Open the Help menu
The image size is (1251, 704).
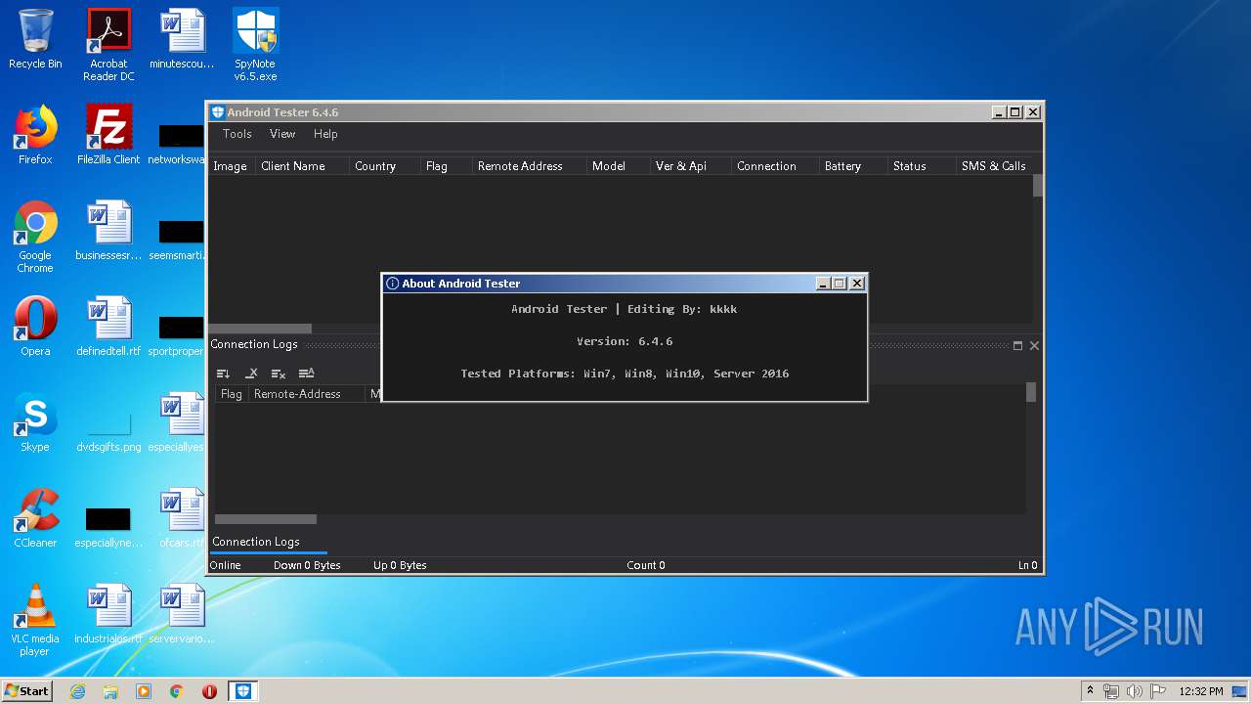tap(325, 134)
